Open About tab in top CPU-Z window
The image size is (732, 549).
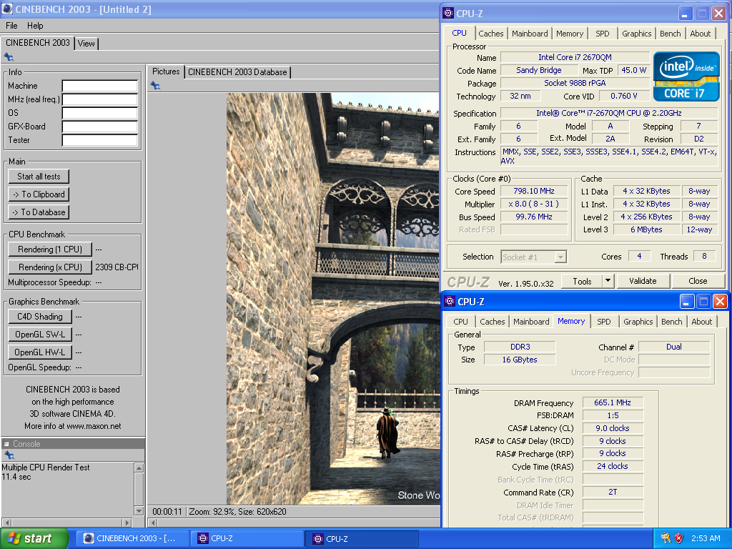tap(701, 34)
